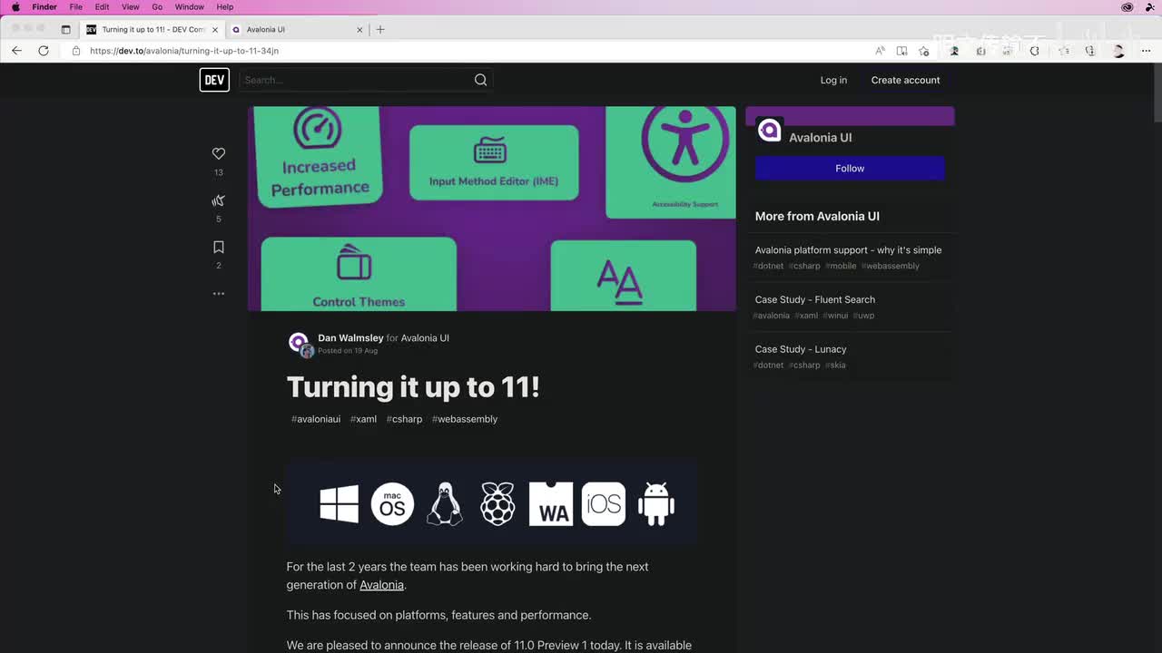Click the Avalonia UI link beside the author name
The height and width of the screenshot is (653, 1162).
tap(425, 338)
